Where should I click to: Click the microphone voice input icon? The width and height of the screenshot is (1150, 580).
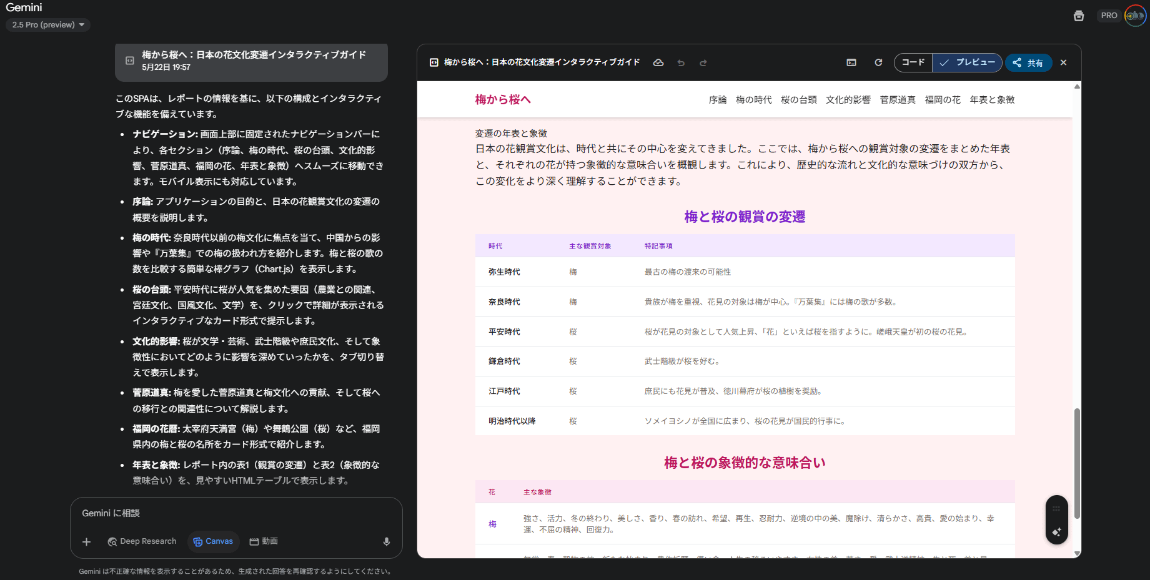[x=387, y=541]
